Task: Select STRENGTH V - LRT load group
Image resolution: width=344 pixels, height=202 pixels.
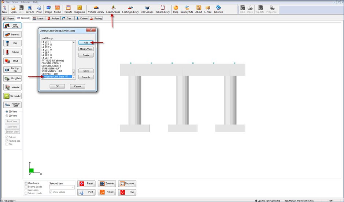Action: 52,71
